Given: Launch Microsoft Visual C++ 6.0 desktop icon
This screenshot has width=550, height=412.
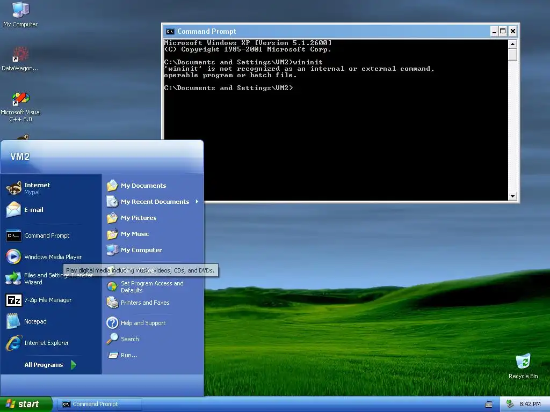Looking at the screenshot, I should coord(20,107).
